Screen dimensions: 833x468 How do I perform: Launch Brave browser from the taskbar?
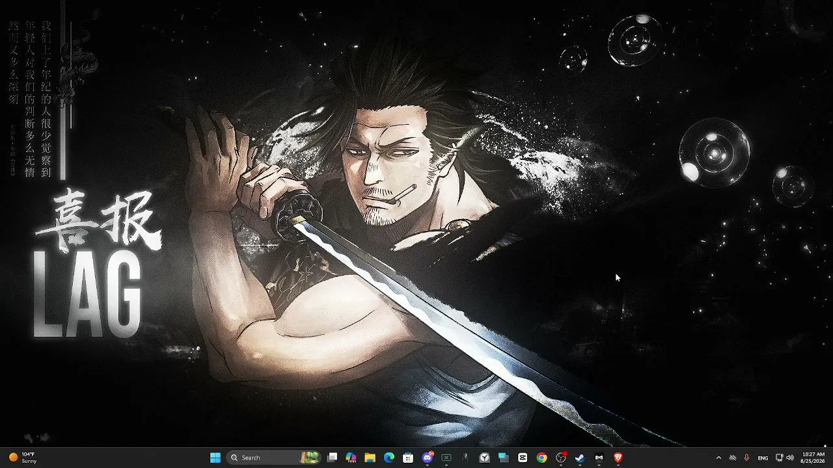(x=618, y=458)
